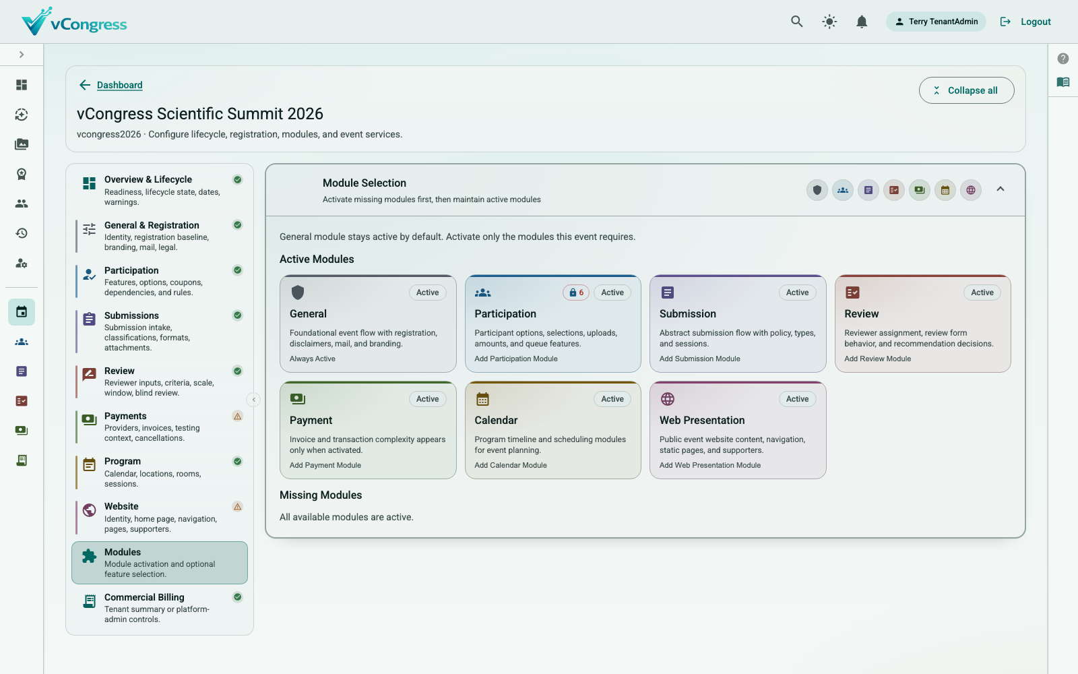1078x674 pixels.
Task: Open the Payment module card icon
Action: click(298, 399)
